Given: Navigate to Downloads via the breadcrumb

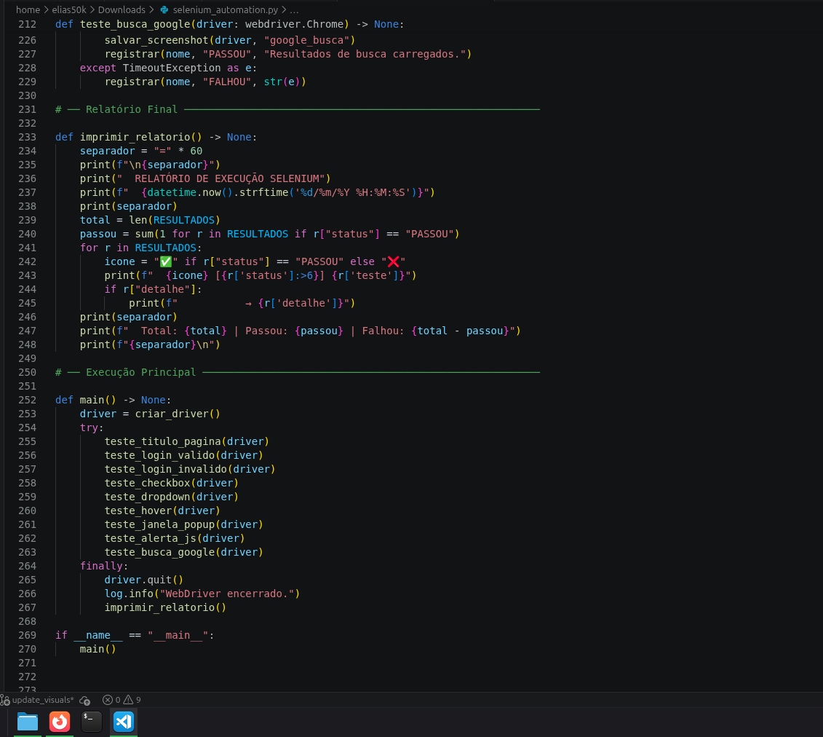Looking at the screenshot, I should pyautogui.click(x=122, y=9).
